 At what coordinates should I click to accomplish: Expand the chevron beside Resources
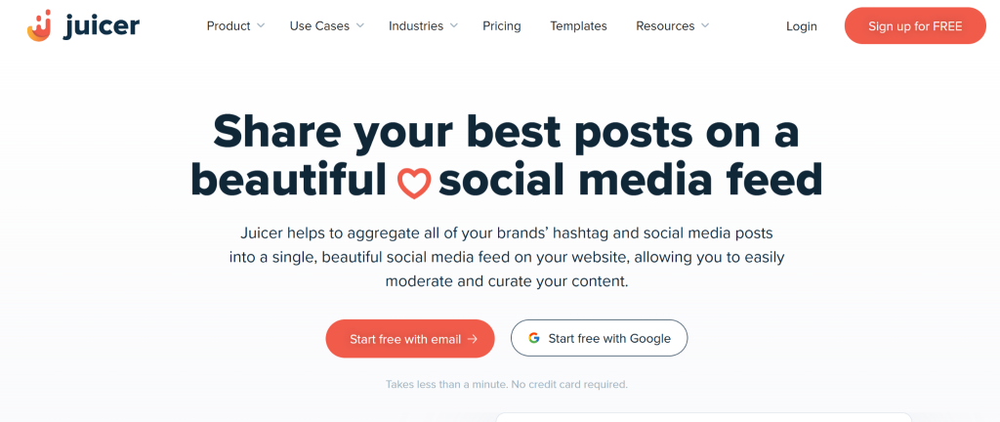(x=705, y=26)
